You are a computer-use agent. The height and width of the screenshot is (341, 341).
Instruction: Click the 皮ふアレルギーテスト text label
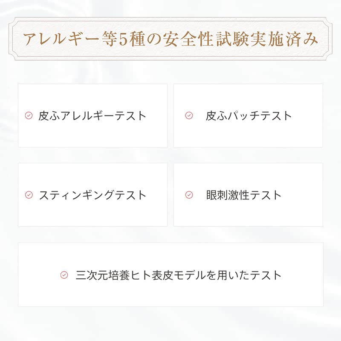click(x=92, y=116)
